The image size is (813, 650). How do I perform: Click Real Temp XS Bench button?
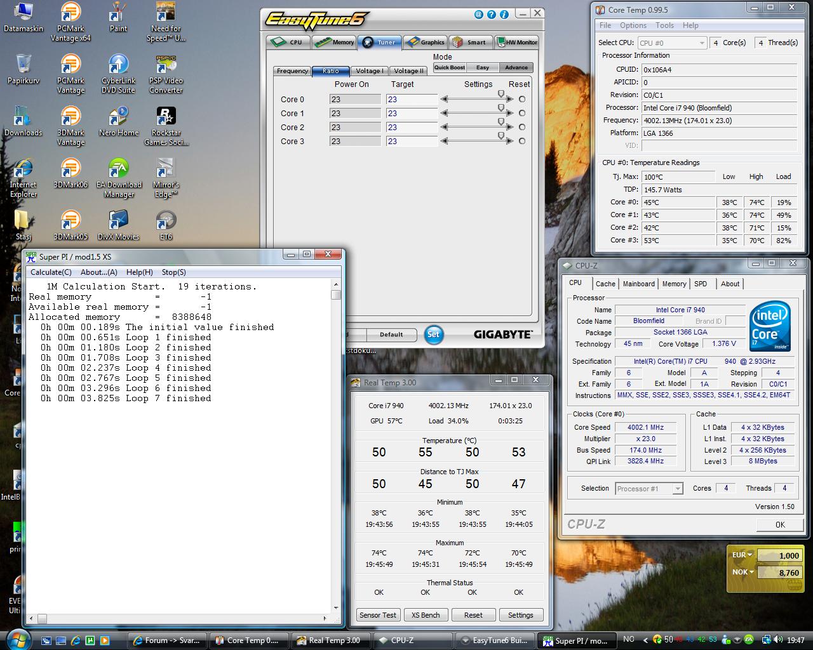click(x=426, y=615)
